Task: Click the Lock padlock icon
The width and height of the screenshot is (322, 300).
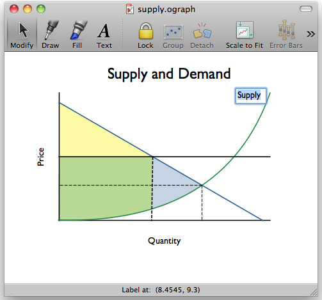Action: coord(146,31)
